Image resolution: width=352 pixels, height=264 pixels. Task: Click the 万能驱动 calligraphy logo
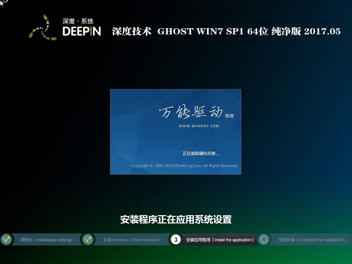189,112
